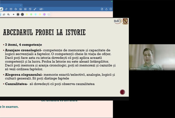Pick the medium stroke thickness dot
Screen dimensions: 175x118
pyautogui.click(x=18, y=14)
